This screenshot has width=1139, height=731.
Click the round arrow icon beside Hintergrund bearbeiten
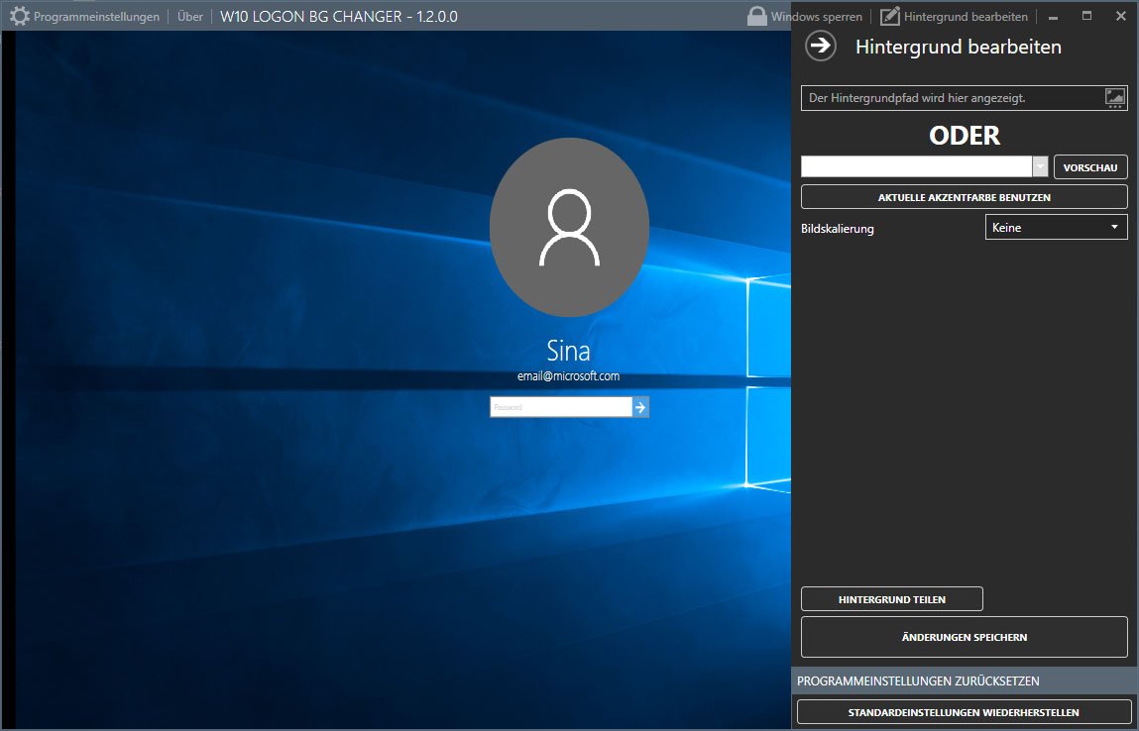[820, 46]
